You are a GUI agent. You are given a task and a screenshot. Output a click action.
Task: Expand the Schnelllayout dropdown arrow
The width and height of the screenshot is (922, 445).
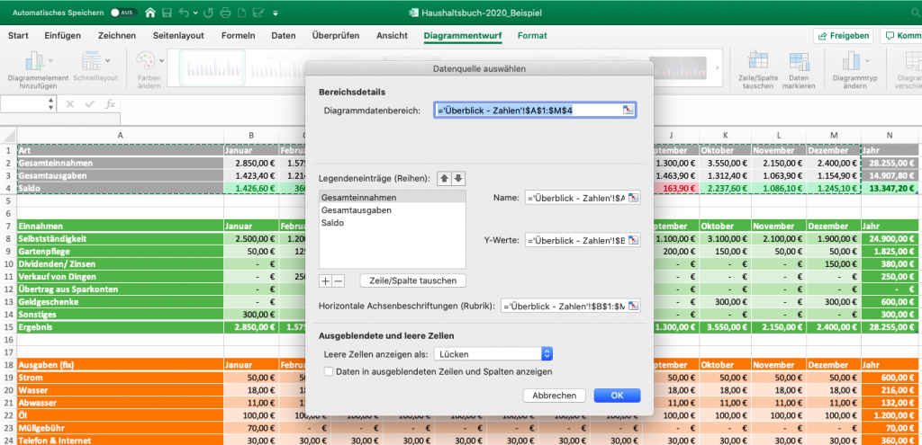[108, 60]
